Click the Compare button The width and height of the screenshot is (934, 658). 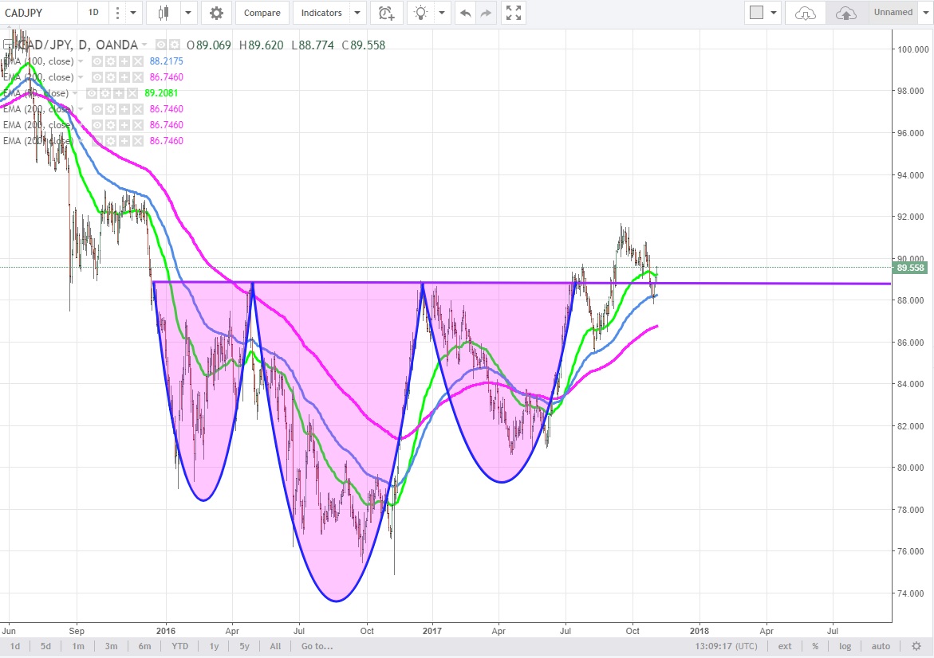[x=262, y=13]
